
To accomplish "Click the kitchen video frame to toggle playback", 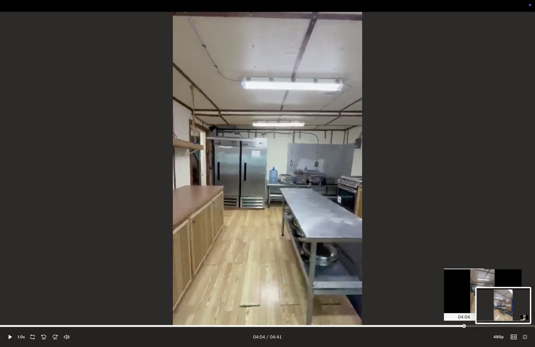I will tap(267, 168).
